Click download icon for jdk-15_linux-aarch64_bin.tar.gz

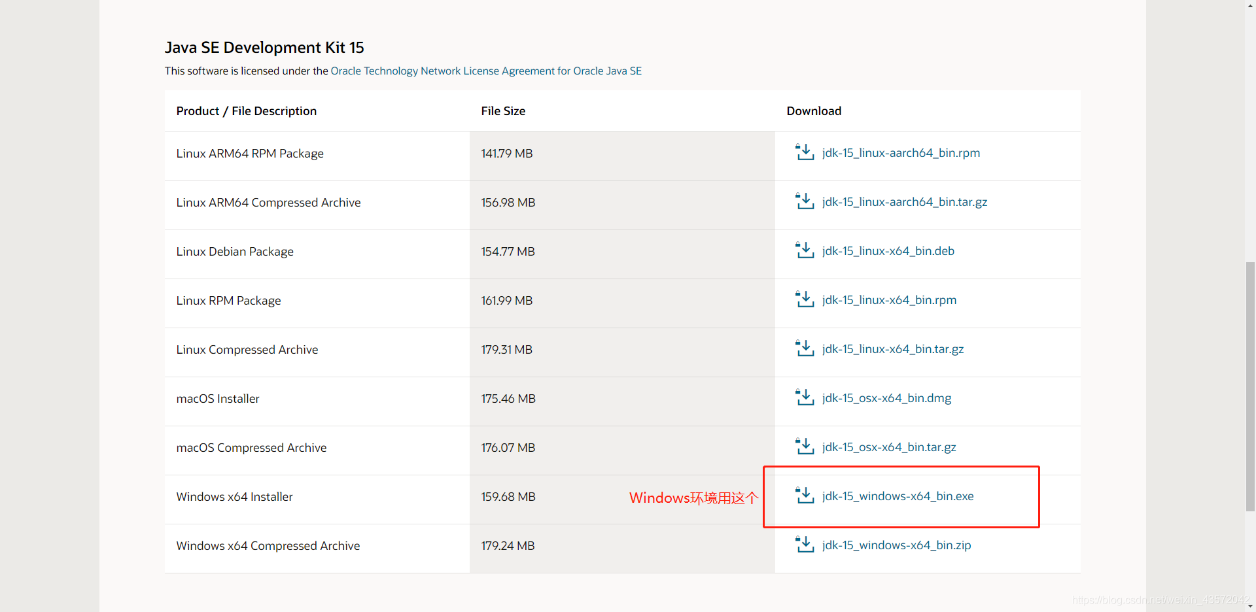click(804, 201)
